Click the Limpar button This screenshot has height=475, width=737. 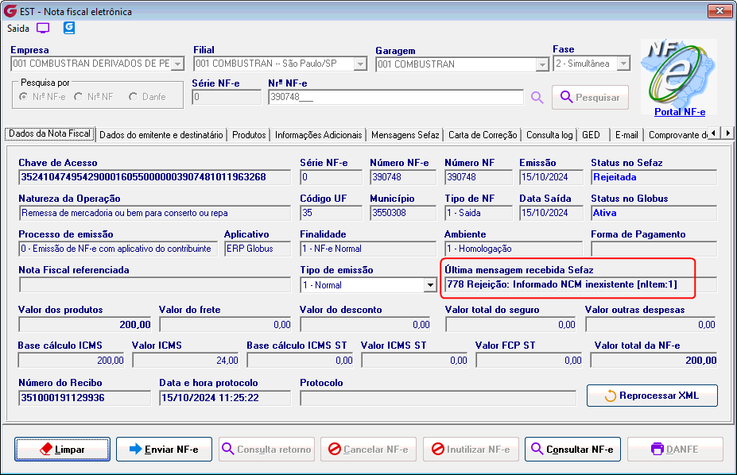click(63, 450)
